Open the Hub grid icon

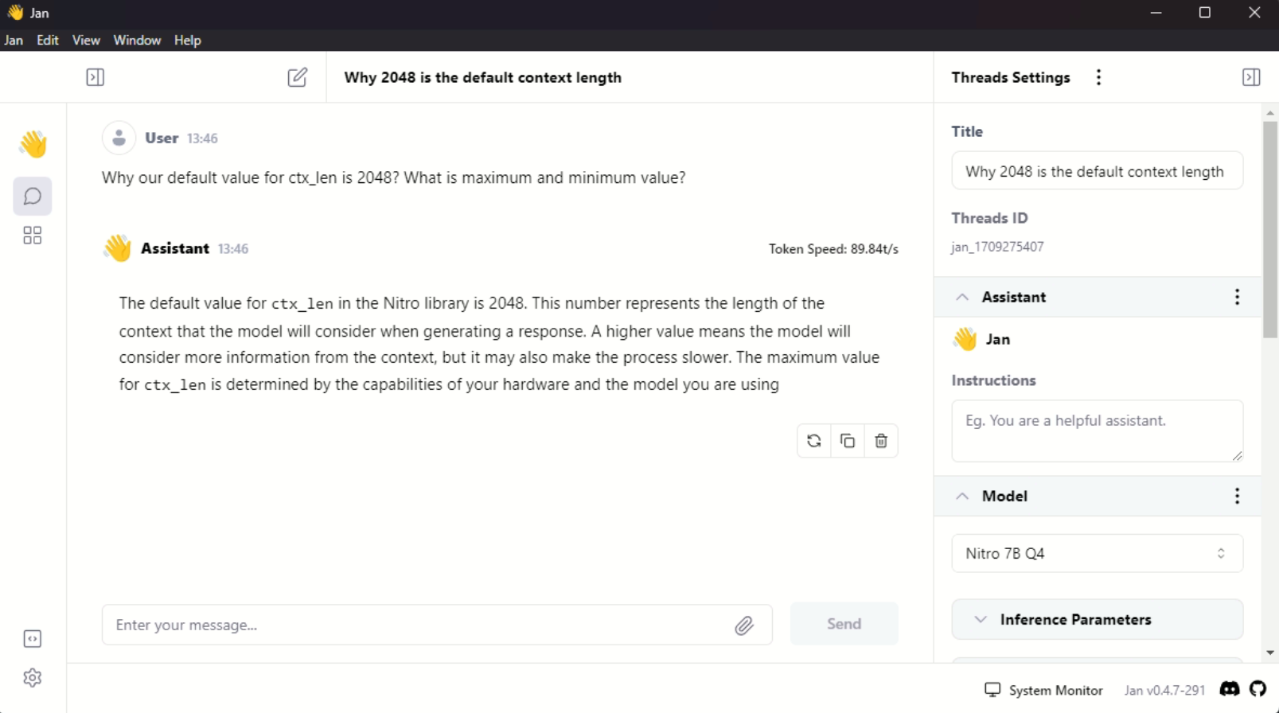pyautogui.click(x=33, y=236)
